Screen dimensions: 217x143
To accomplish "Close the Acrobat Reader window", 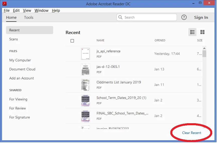I will coord(209,3).
